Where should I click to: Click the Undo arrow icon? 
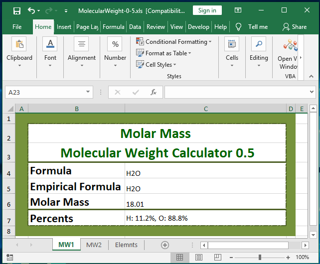point(31,10)
